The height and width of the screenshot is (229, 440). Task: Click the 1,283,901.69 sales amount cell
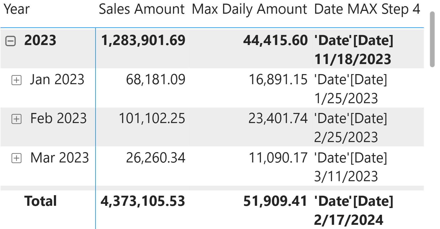pyautogui.click(x=143, y=40)
